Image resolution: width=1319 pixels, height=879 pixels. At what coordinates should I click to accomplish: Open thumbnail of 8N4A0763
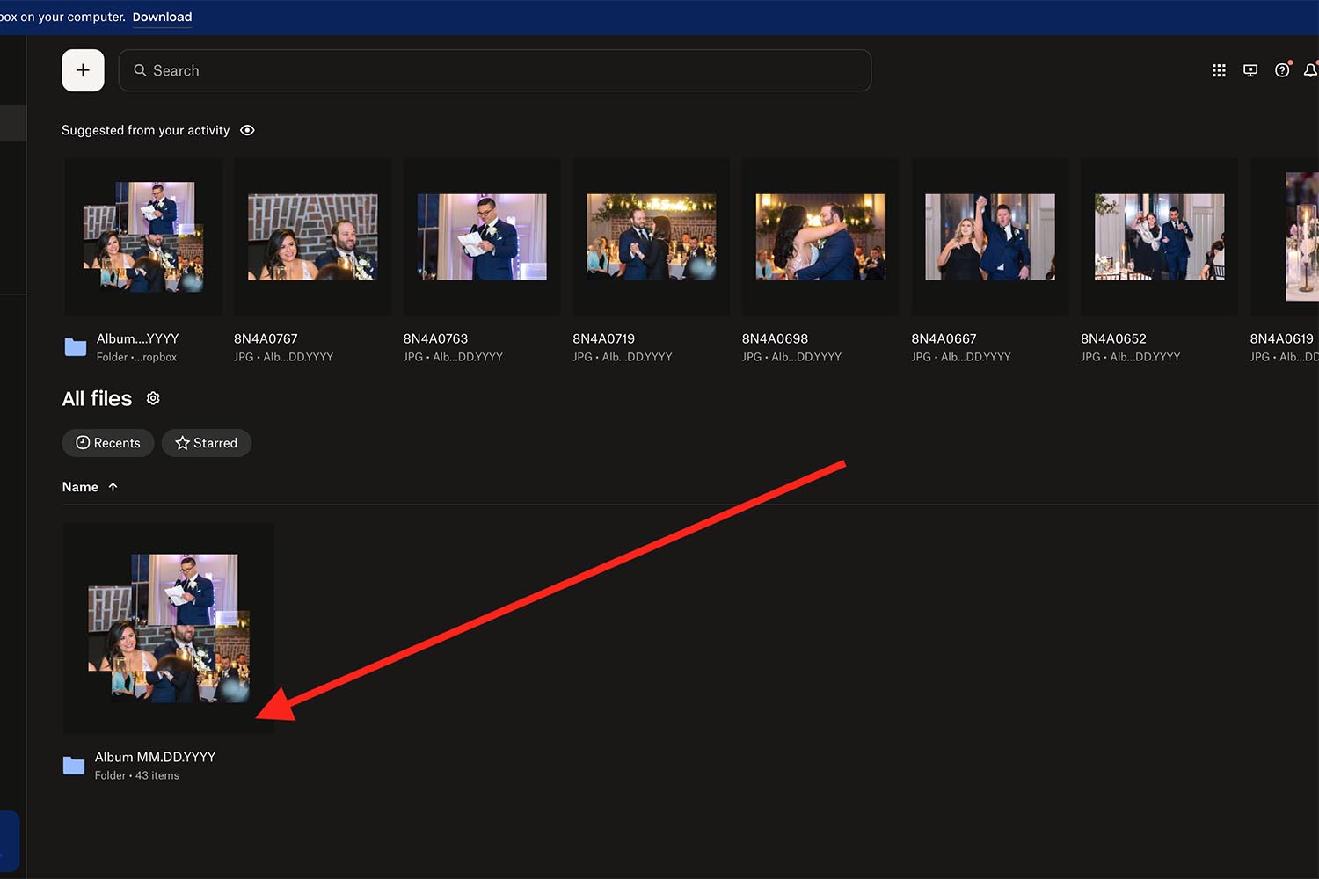[x=482, y=237]
